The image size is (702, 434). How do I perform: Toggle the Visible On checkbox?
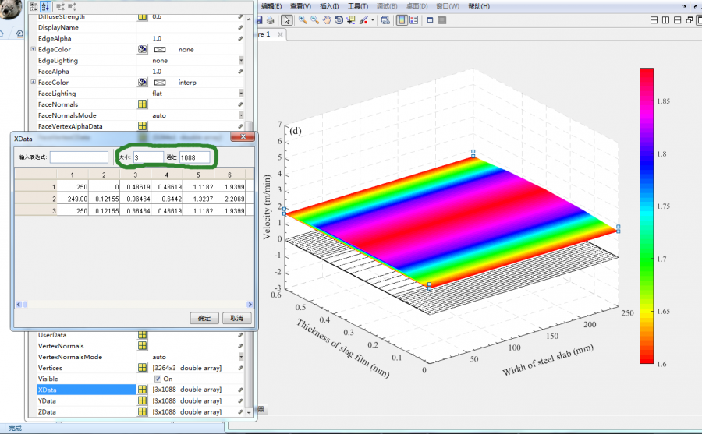pos(157,379)
